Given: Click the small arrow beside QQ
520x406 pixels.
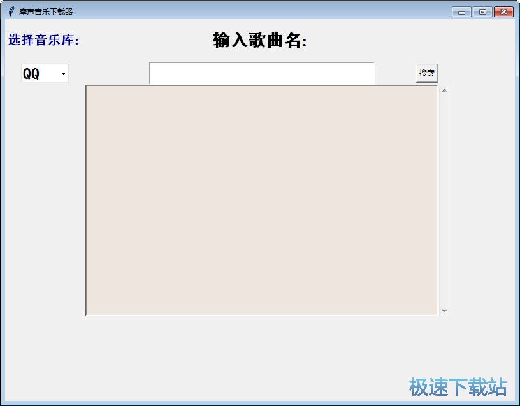Looking at the screenshot, I should tap(62, 74).
